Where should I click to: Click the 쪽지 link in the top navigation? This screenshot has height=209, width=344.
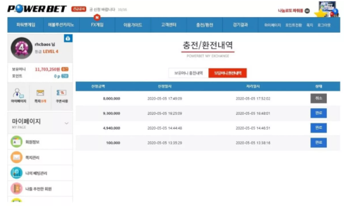tap(310, 25)
